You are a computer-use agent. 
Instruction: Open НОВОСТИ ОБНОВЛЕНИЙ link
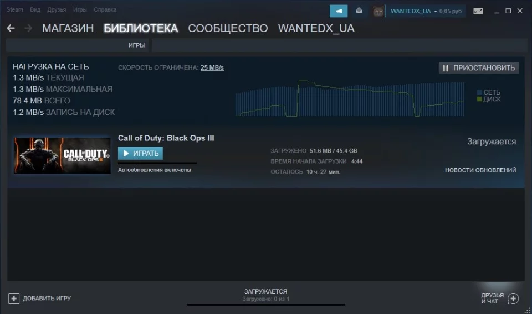480,170
